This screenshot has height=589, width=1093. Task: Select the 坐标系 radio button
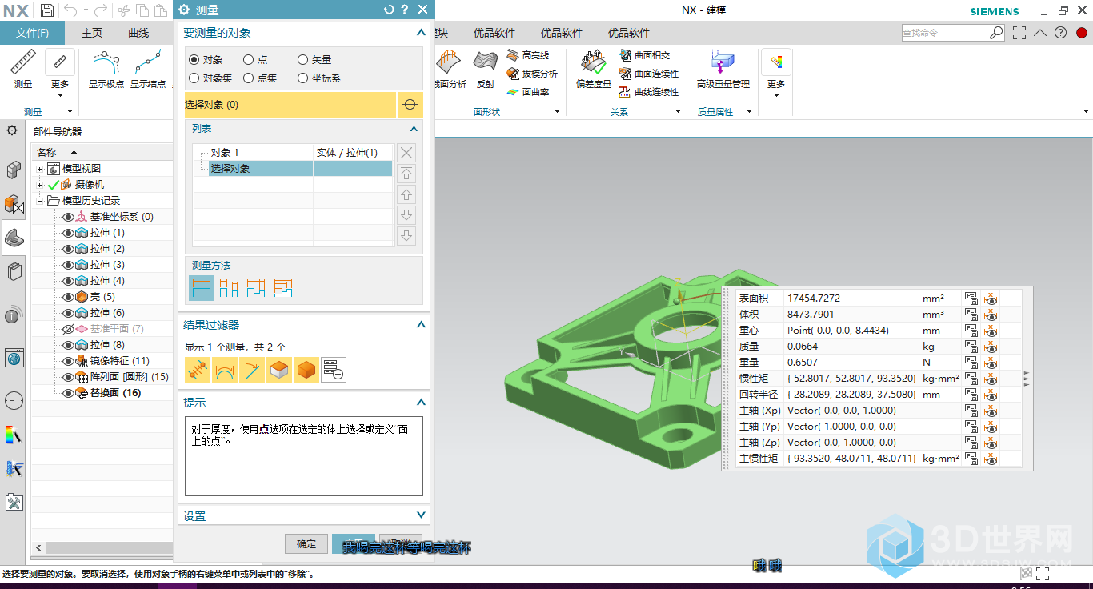click(x=302, y=78)
